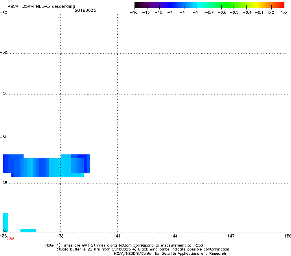Viewport: 291px width, 256px height.
Task: Click the colorbar label -4
Action: (182, 13)
